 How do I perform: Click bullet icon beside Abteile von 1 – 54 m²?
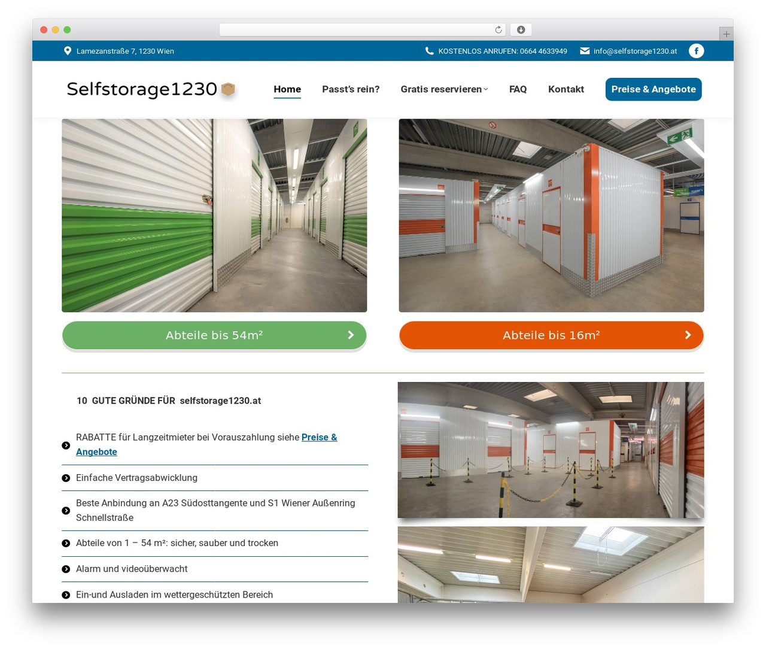(x=66, y=543)
